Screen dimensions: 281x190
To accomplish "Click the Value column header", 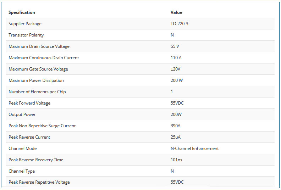I will click(x=176, y=12).
